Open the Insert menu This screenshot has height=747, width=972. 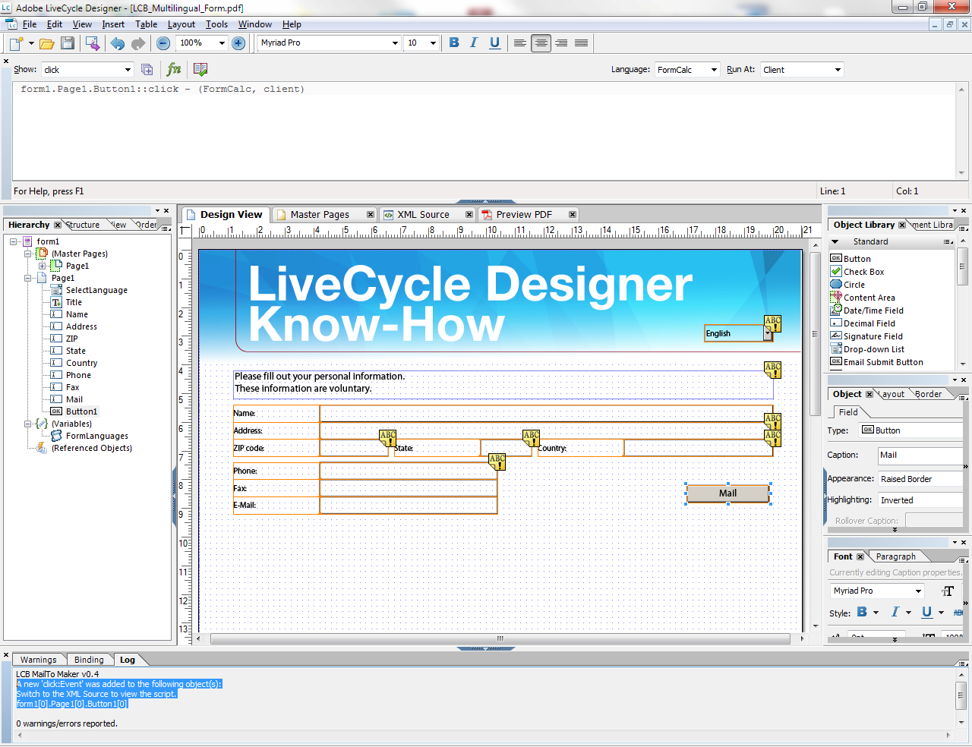click(x=113, y=24)
